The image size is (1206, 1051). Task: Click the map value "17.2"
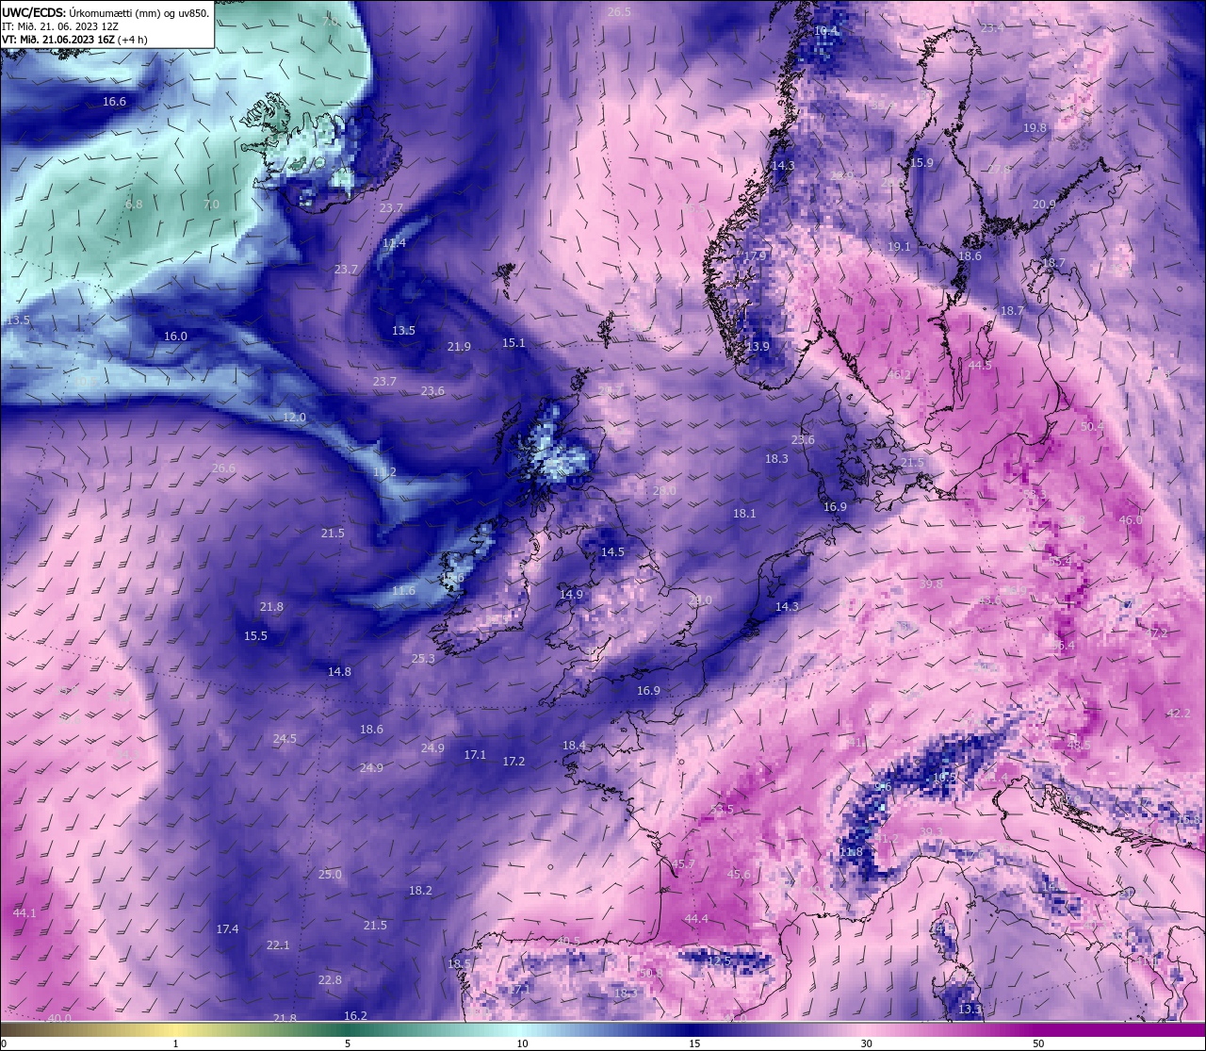[x=513, y=761]
